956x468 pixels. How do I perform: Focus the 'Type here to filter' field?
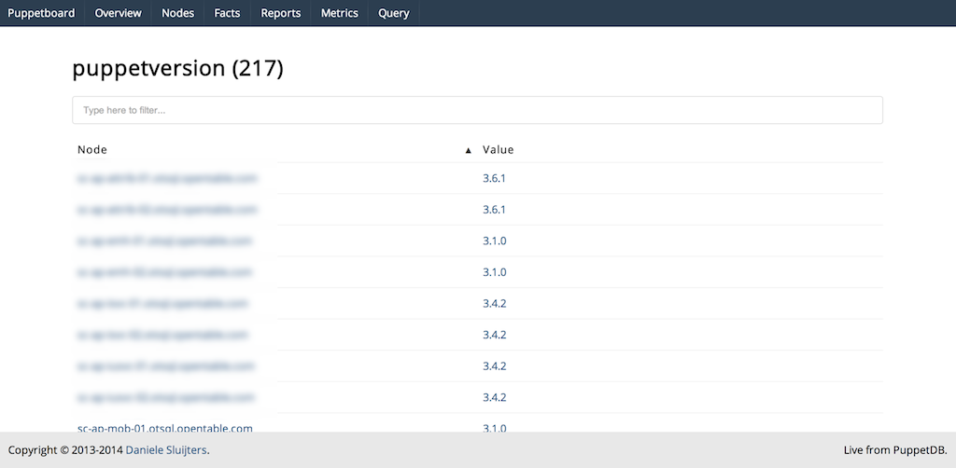pyautogui.click(x=477, y=110)
